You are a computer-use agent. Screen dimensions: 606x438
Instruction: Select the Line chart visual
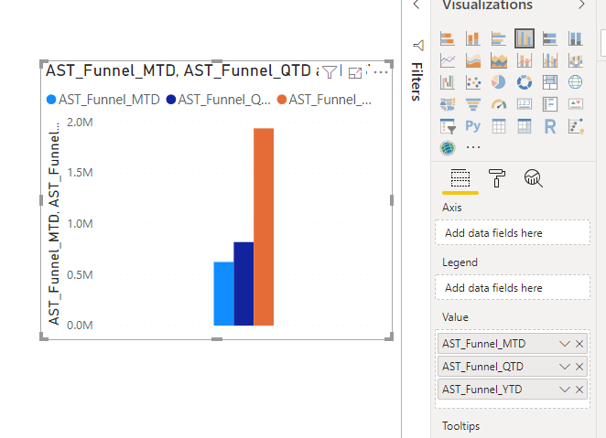448,60
